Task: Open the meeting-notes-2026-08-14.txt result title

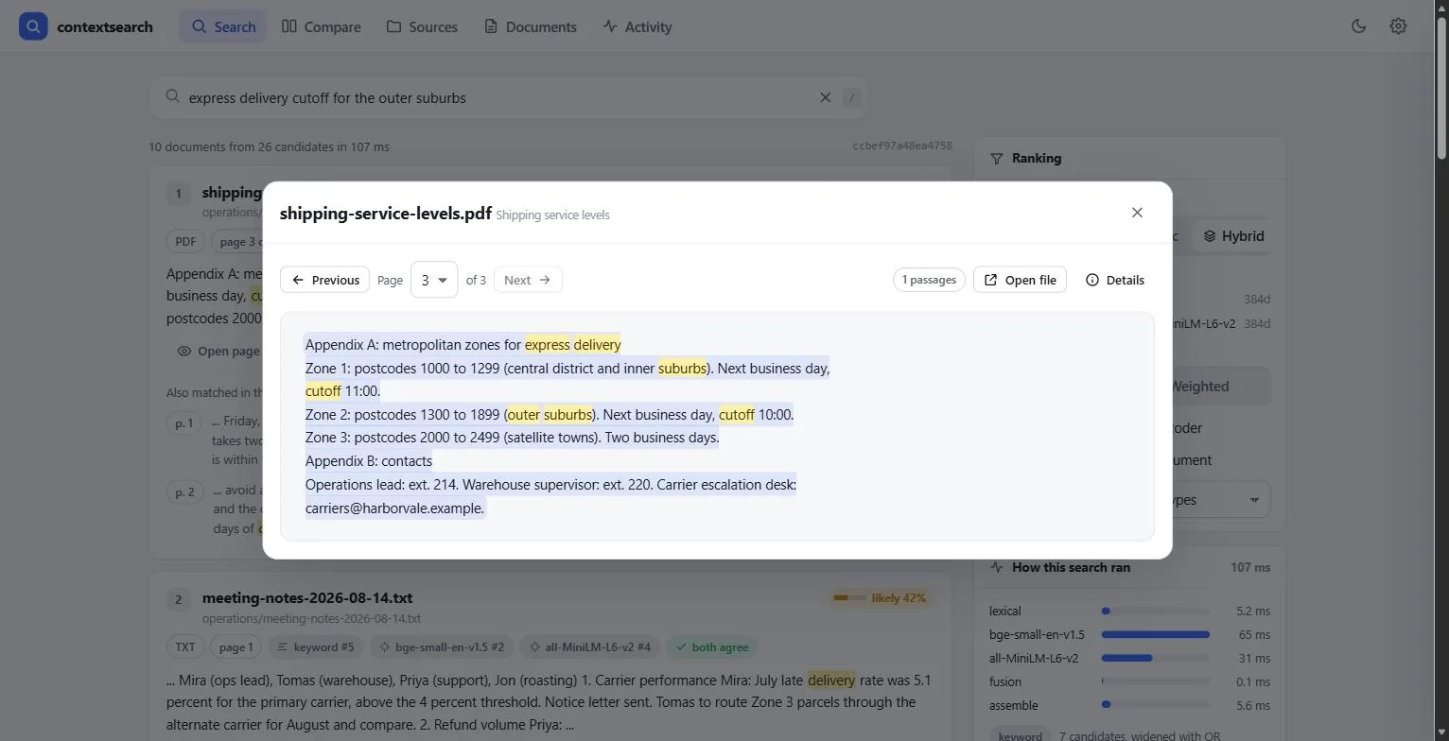Action: click(307, 598)
